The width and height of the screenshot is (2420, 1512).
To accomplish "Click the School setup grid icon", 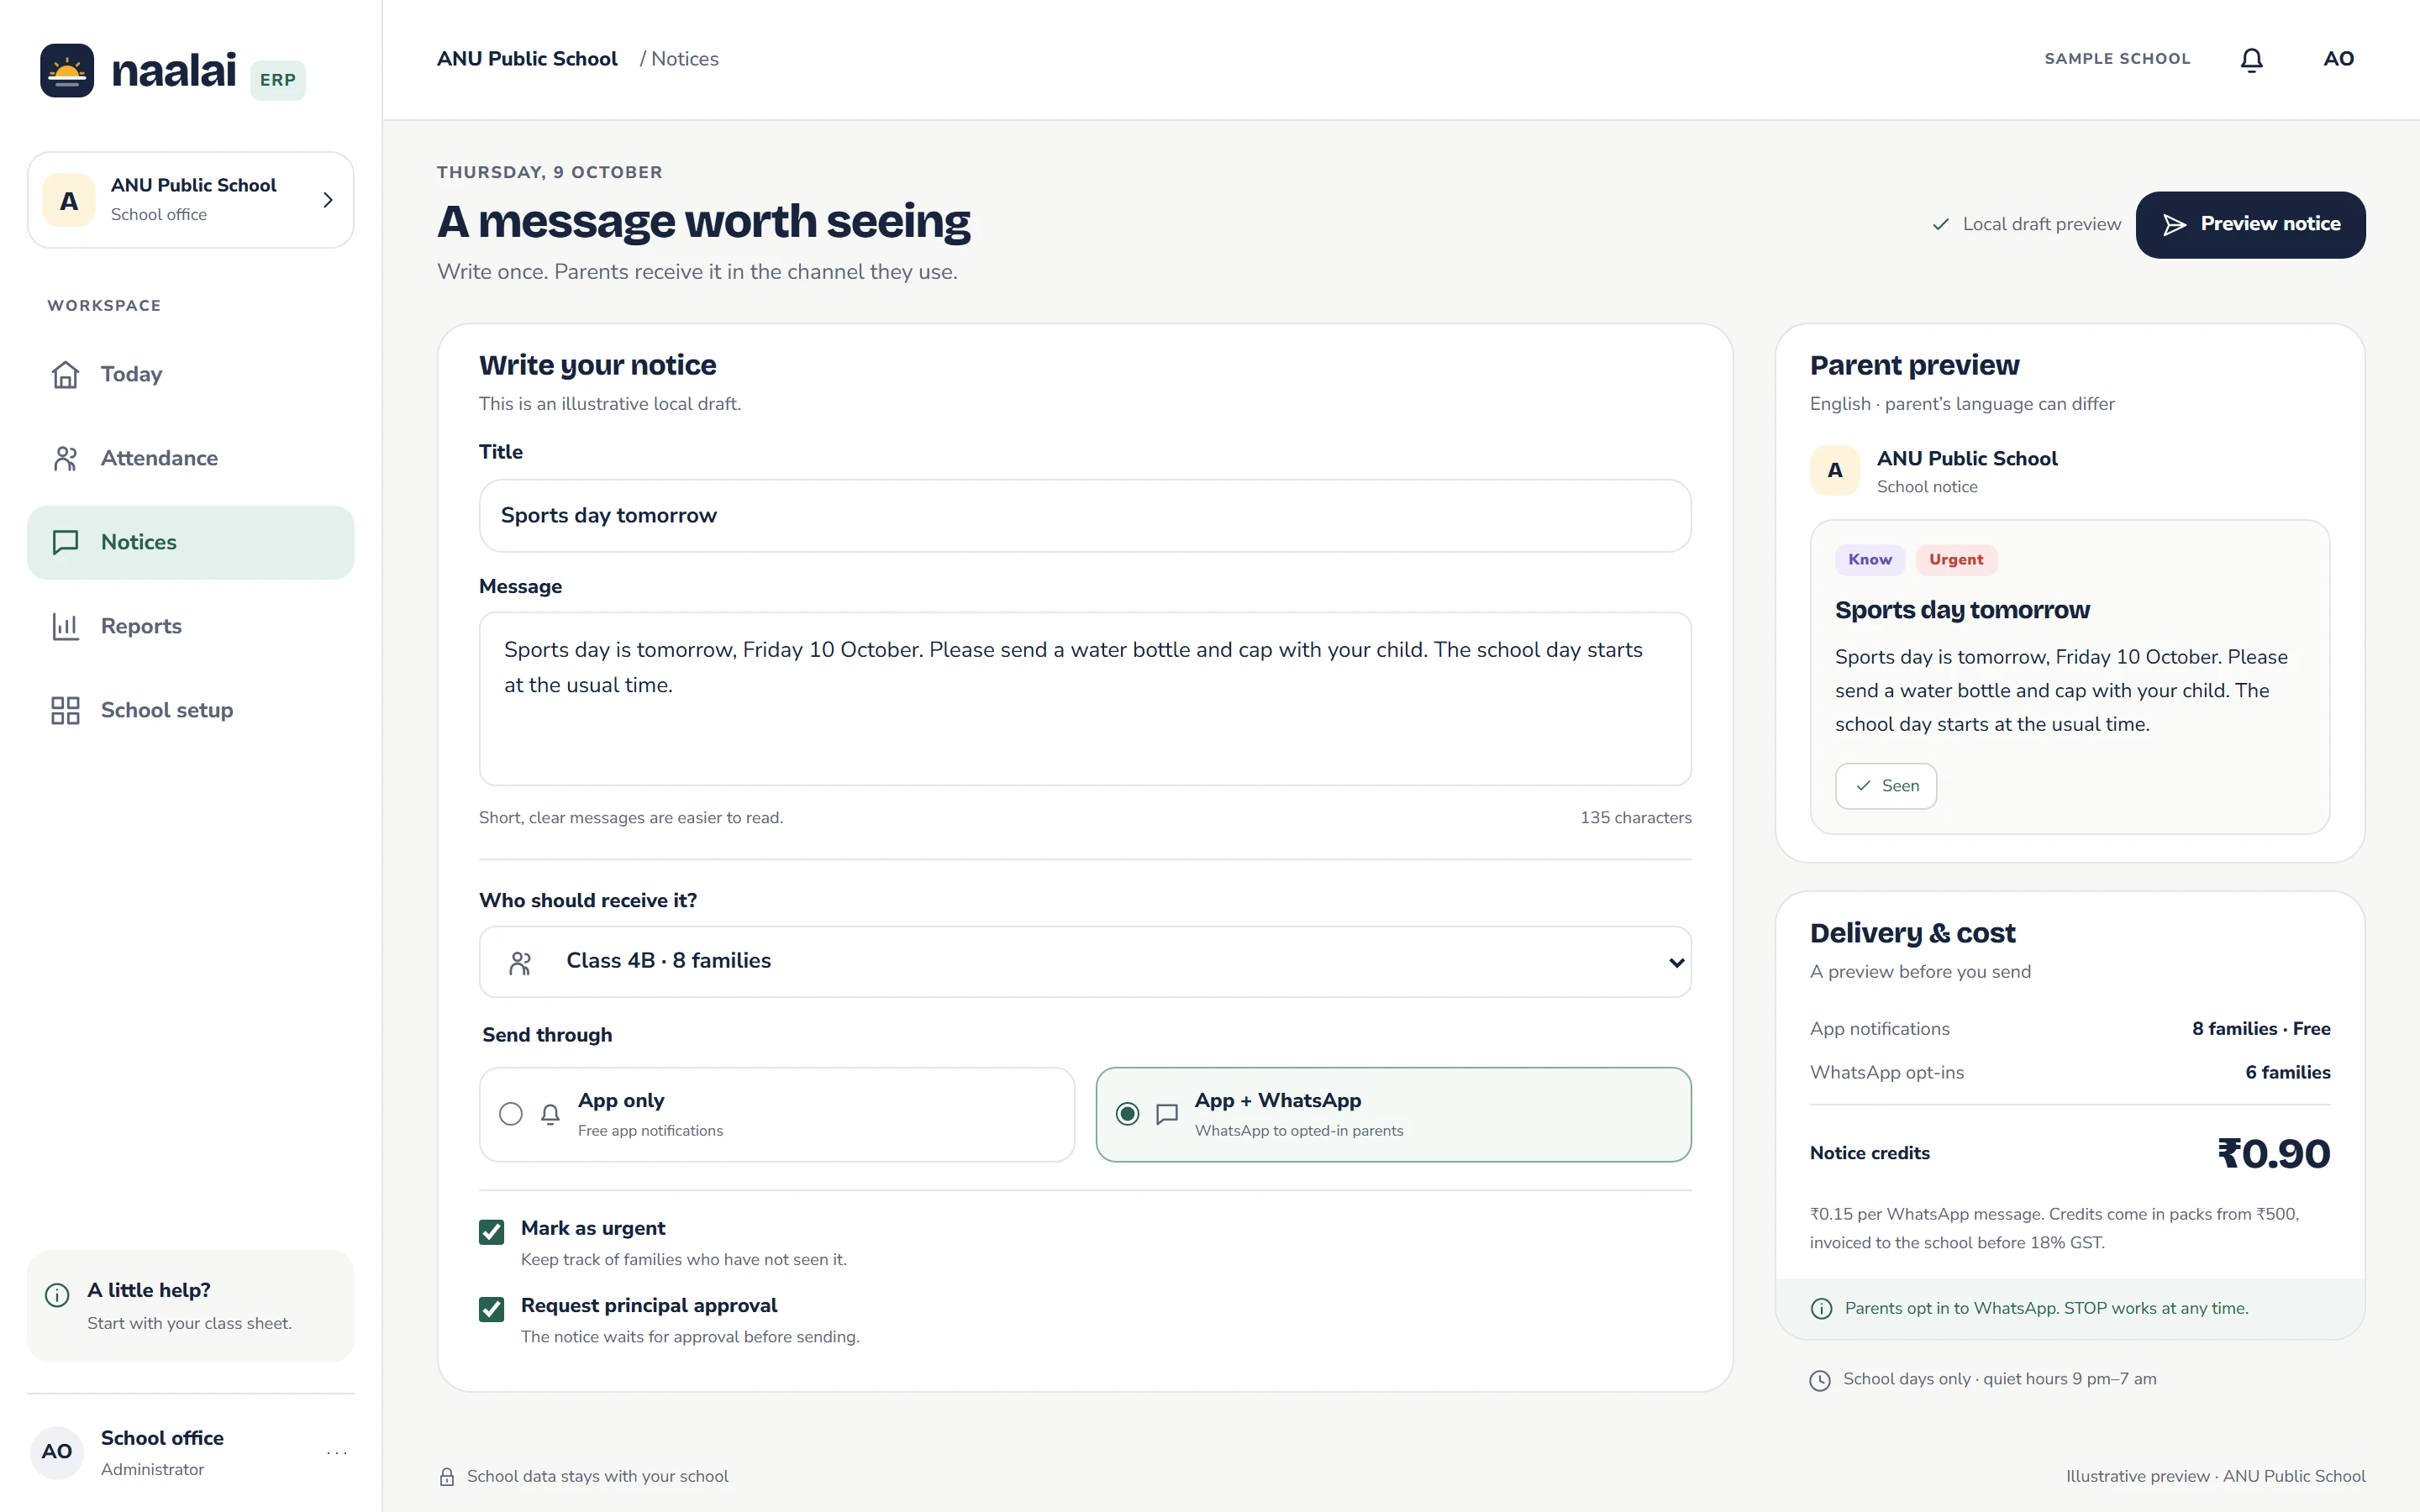I will pyautogui.click(x=65, y=710).
